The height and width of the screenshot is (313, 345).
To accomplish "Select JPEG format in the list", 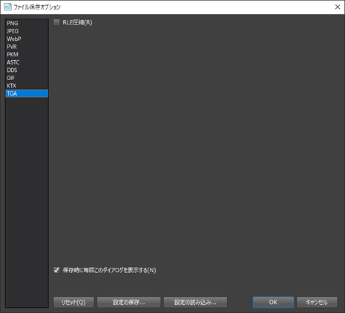I will click(x=27, y=31).
